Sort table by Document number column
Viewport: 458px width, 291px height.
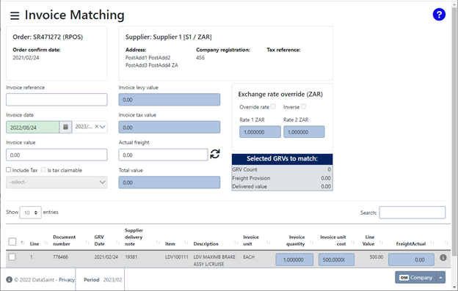pyautogui.click(x=65, y=240)
